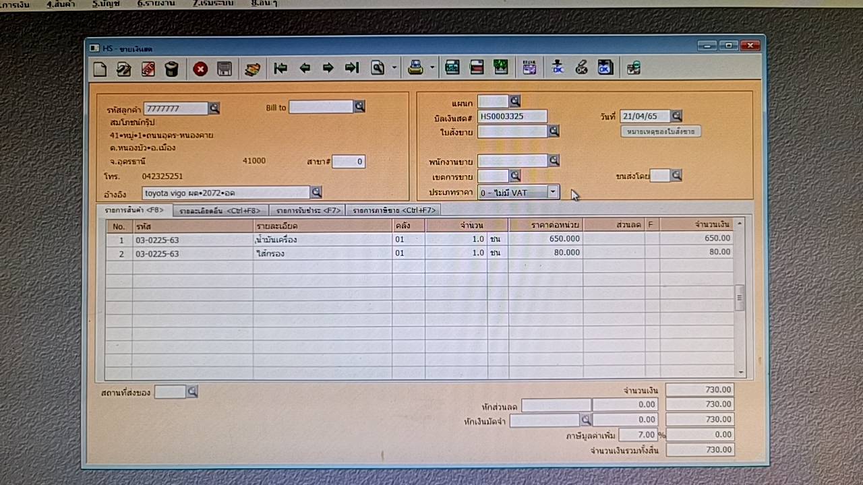The width and height of the screenshot is (863, 485).
Task: Click description cell ไส้กรอง in row 2
Action: [x=323, y=253]
